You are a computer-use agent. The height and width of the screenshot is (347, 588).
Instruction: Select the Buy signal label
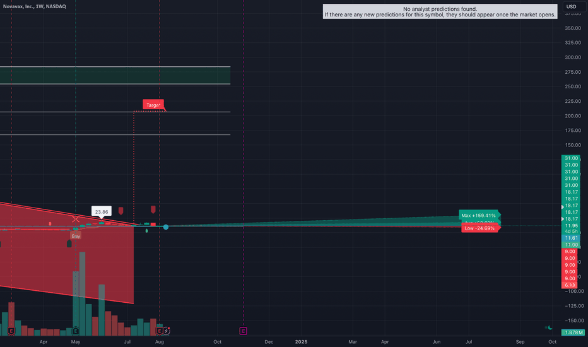click(x=76, y=235)
